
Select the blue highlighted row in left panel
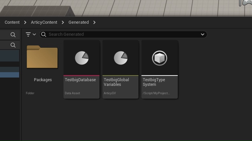pos(9,75)
